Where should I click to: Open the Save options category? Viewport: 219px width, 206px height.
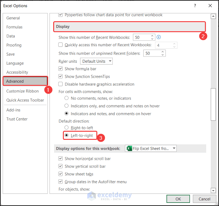point(10,54)
